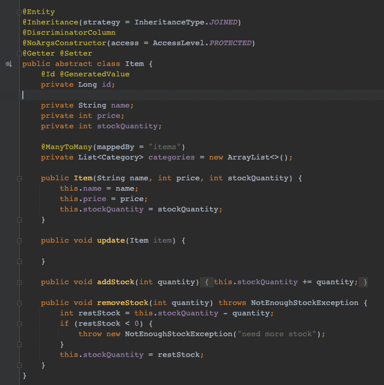Collapse the removeStock method fold marker
The image size is (384, 385).
tap(19, 303)
